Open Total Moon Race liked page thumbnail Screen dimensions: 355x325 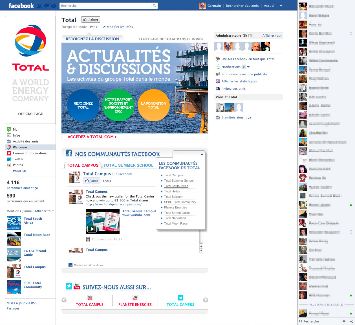point(14,239)
